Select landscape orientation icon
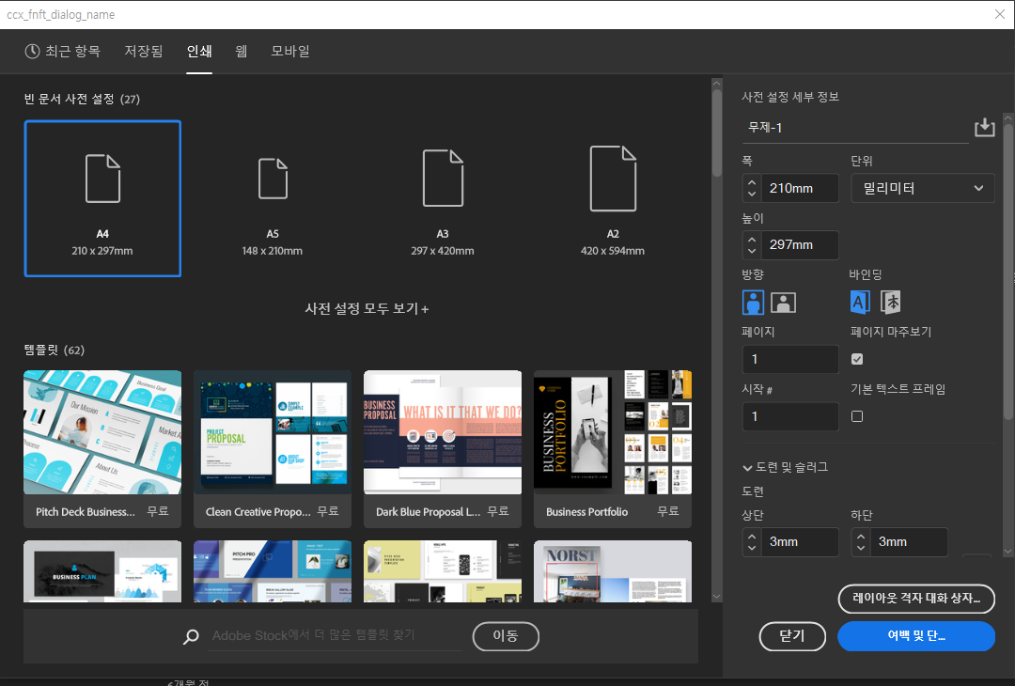The image size is (1015, 686). point(783,302)
